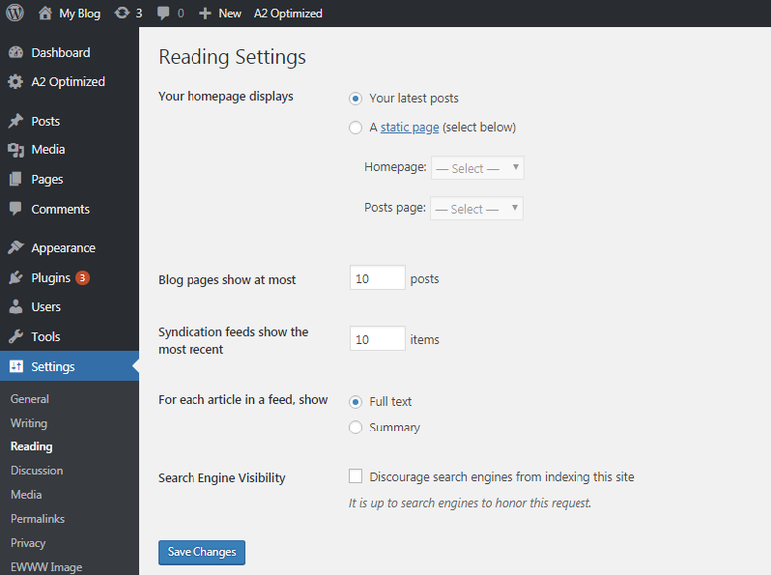Enable discourage search engines checkbox
The height and width of the screenshot is (575, 771).
[x=356, y=477]
